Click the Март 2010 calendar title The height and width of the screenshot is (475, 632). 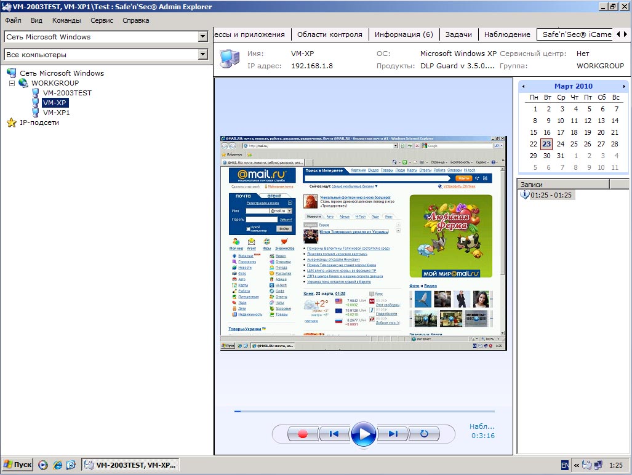[573, 86]
